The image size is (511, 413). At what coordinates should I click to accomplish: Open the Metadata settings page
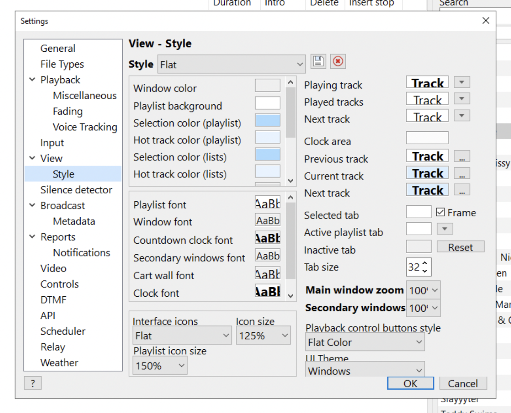tap(74, 221)
